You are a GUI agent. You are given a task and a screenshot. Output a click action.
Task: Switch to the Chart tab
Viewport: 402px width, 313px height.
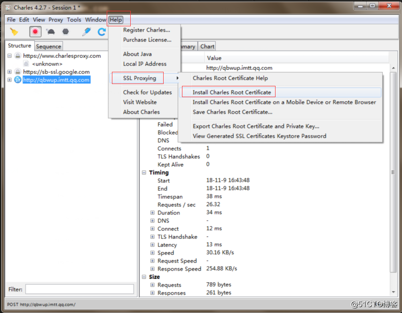point(207,46)
